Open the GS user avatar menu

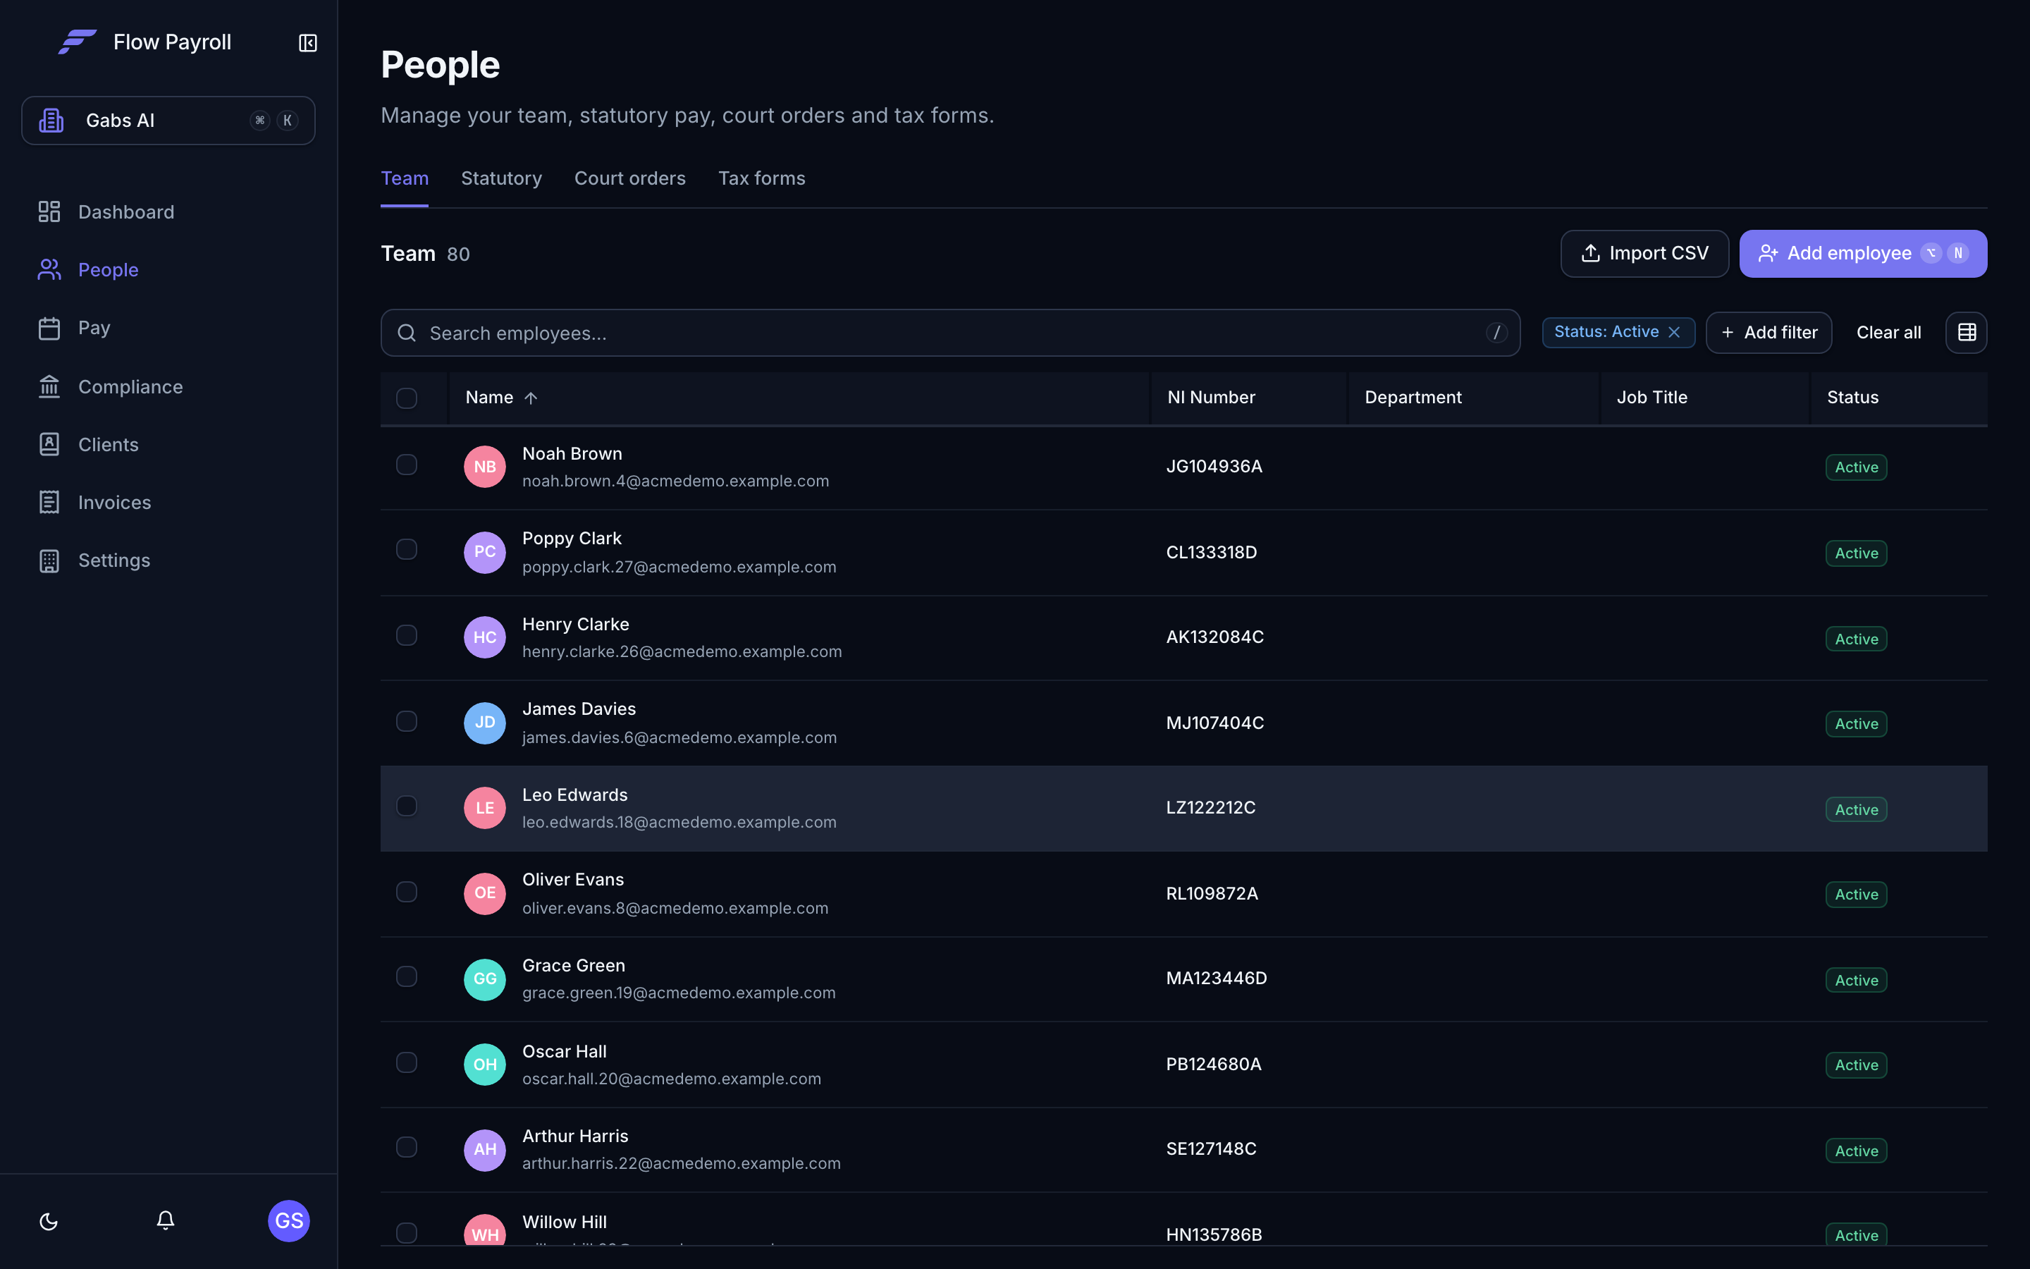click(x=288, y=1220)
